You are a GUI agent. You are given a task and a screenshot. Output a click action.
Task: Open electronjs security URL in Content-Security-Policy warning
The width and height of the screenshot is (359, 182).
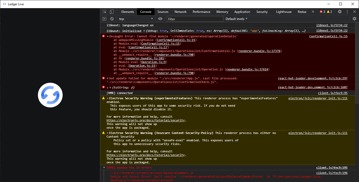coord(146,155)
